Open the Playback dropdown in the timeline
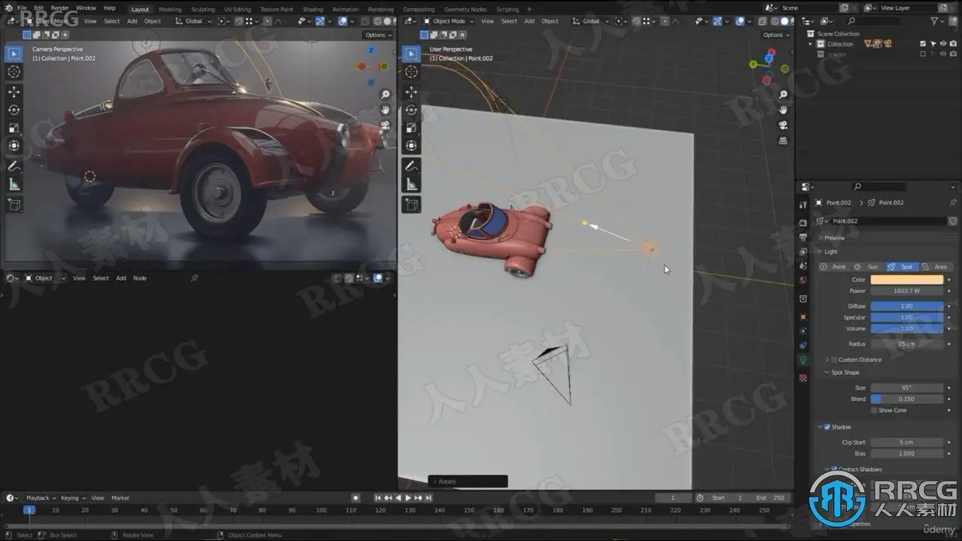The height and width of the screenshot is (541, 962). (39, 497)
